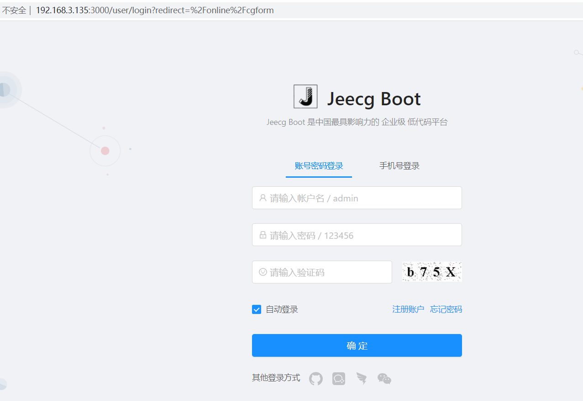The width and height of the screenshot is (583, 401).
Task: Click the GitHub login icon
Action: pos(316,379)
